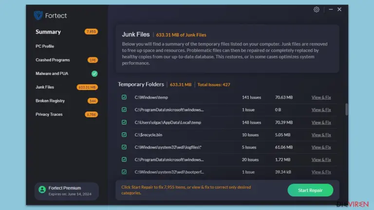374x210 pixels.
Task: Click the 'Temporary Folders' heading
Action: pos(141,84)
